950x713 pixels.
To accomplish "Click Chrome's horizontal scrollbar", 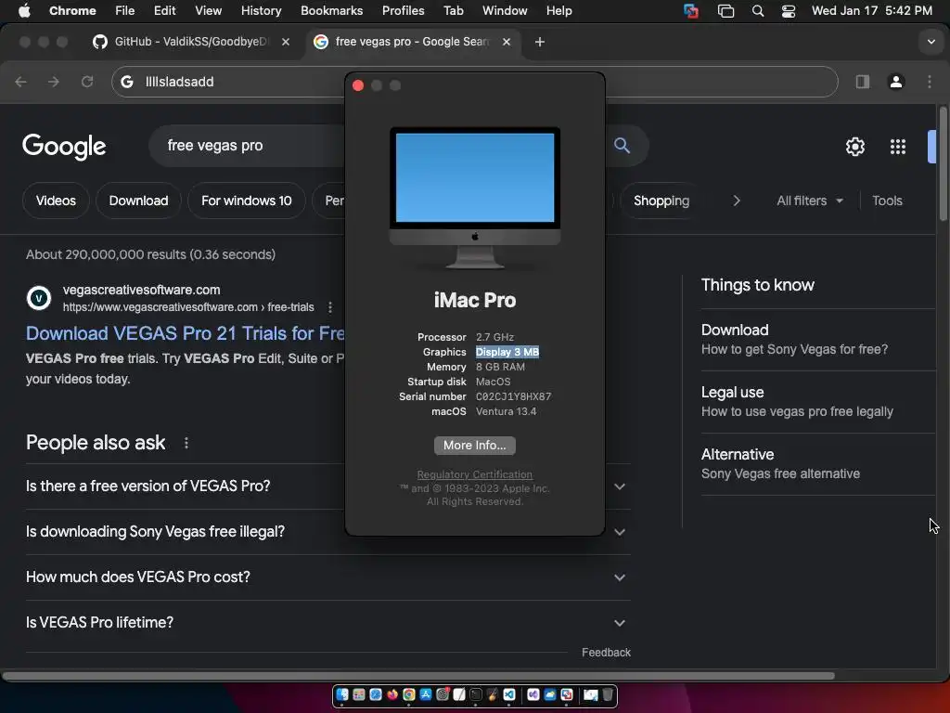I will pyautogui.click(x=418, y=676).
